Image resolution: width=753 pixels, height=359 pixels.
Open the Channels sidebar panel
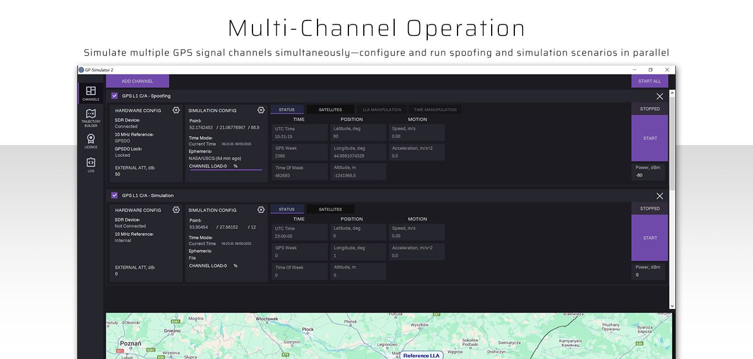[90, 93]
